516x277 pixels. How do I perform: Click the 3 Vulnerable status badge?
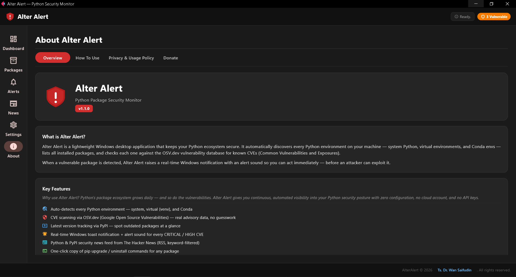(494, 16)
